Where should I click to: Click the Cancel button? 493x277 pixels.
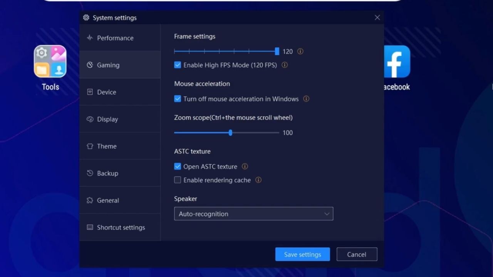(357, 254)
